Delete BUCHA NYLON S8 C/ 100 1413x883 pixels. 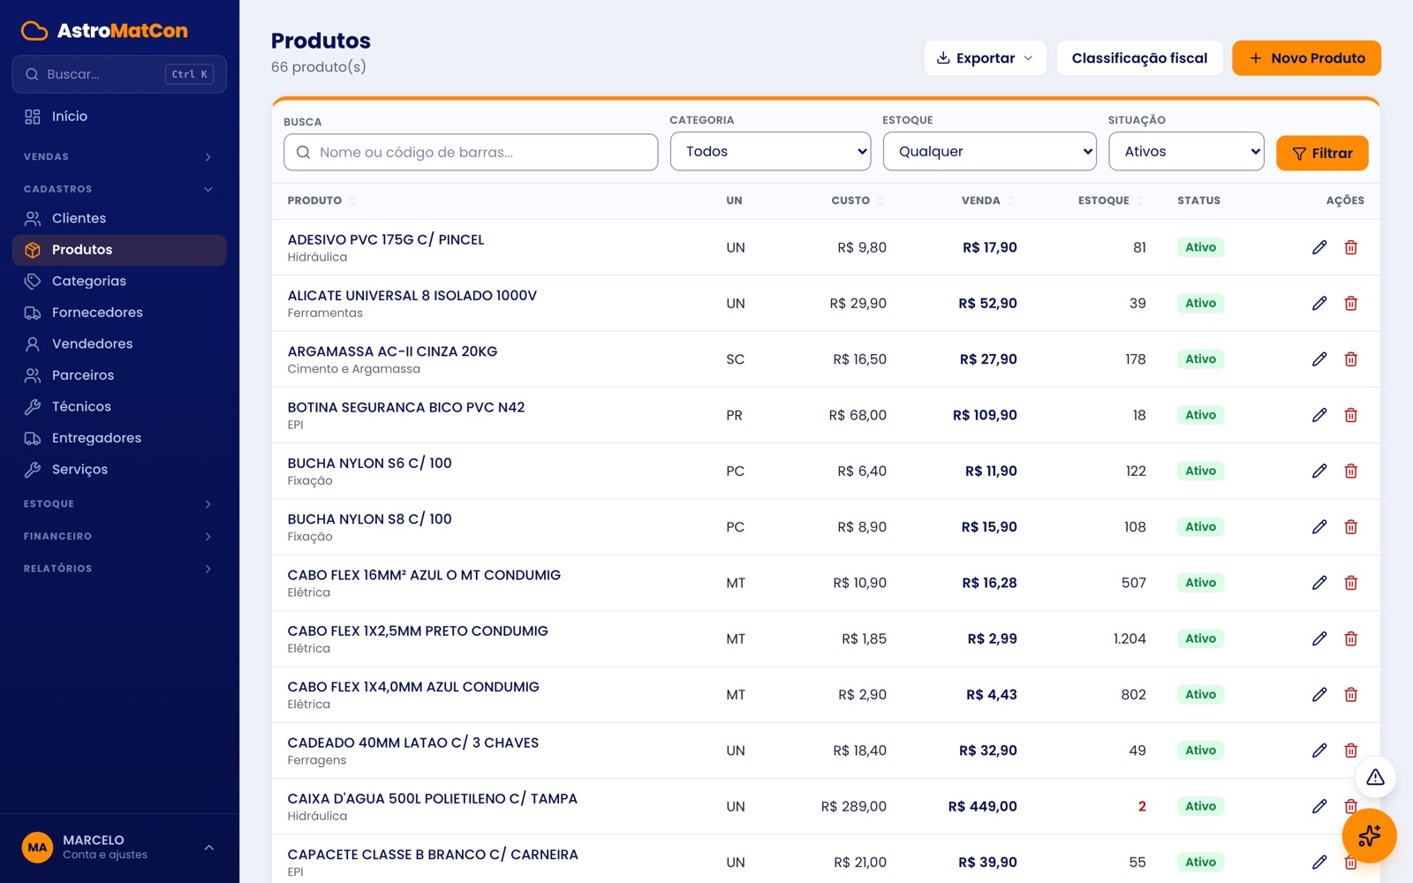(x=1350, y=527)
